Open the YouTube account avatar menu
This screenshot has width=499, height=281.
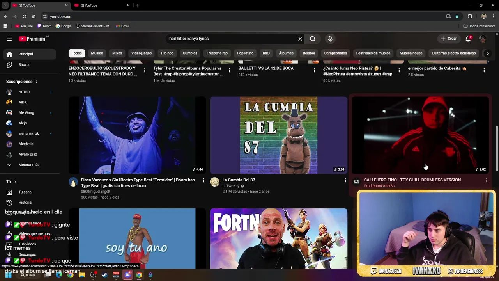tap(483, 39)
